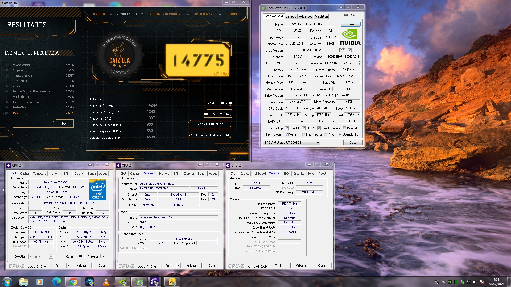The image size is (511, 287).
Task: Open the network tray icon
Action: pyautogui.click(x=469, y=282)
